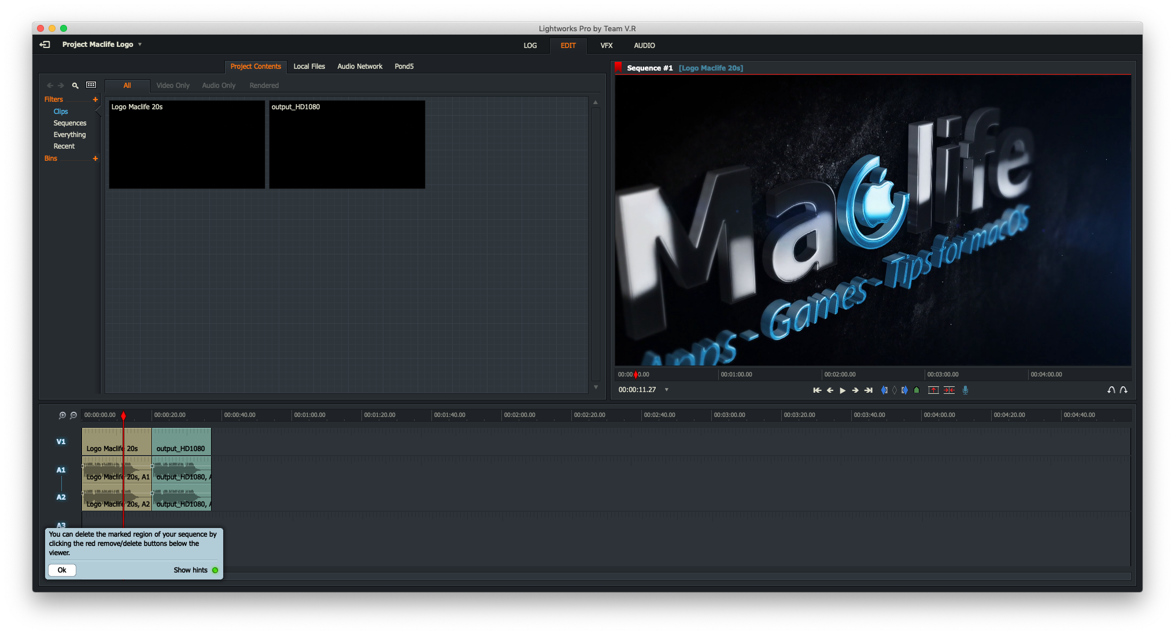Expand the Sequences filter in the sidebar
The height and width of the screenshot is (635, 1175).
point(70,123)
